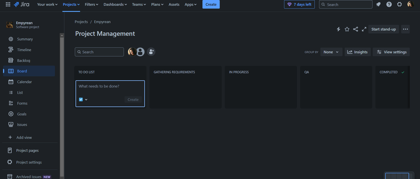Select Board in the sidebar
Viewport: 420px width, 179px height.
point(29,71)
